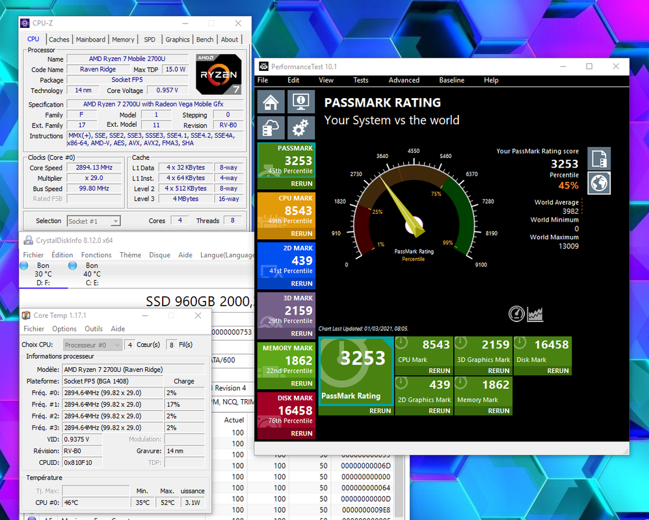Open PerformanceTest Tests menu

pyautogui.click(x=360, y=80)
